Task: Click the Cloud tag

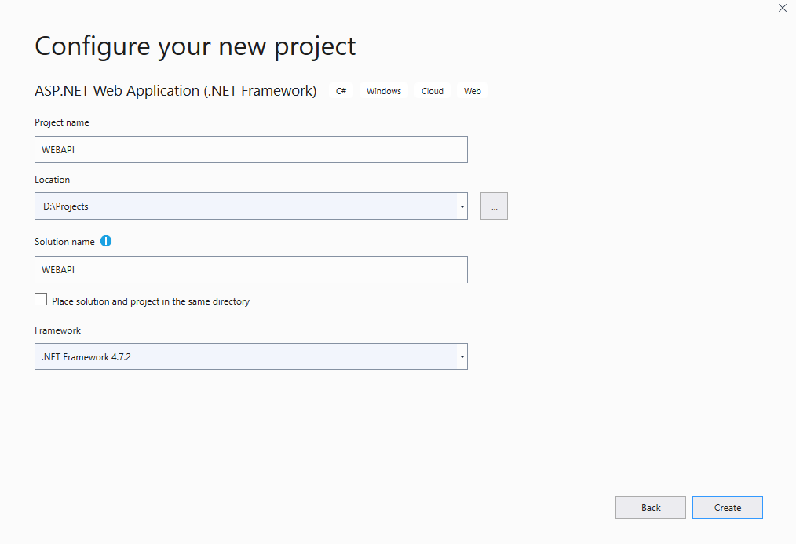Action: 433,91
